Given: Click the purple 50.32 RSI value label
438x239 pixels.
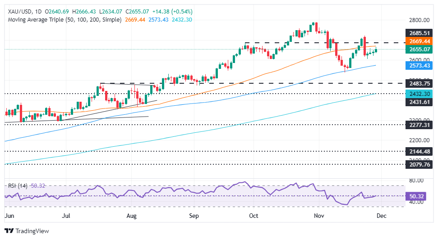Looking at the screenshot, I should pyautogui.click(x=416, y=196).
